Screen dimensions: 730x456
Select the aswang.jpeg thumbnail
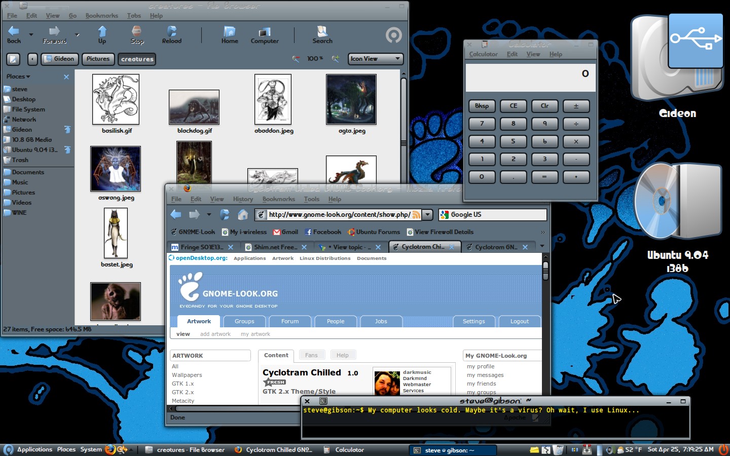coord(116,169)
